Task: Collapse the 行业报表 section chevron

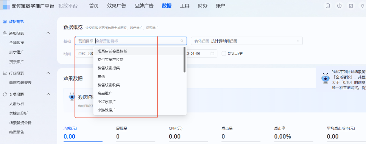Action: [48, 73]
